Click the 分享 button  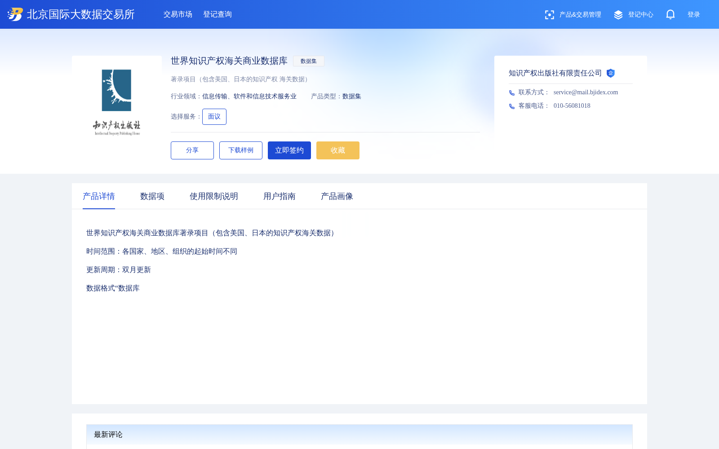[192, 150]
